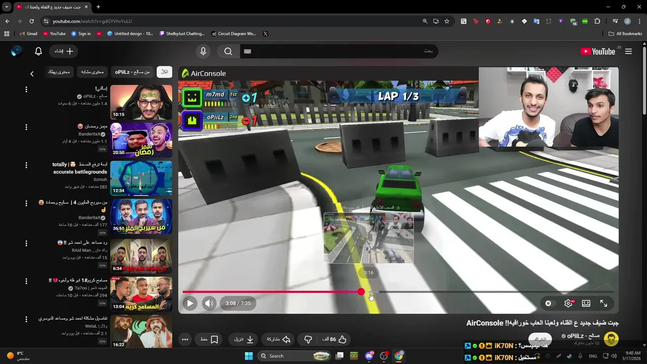Open the All Bookmarks folder

click(x=625, y=33)
